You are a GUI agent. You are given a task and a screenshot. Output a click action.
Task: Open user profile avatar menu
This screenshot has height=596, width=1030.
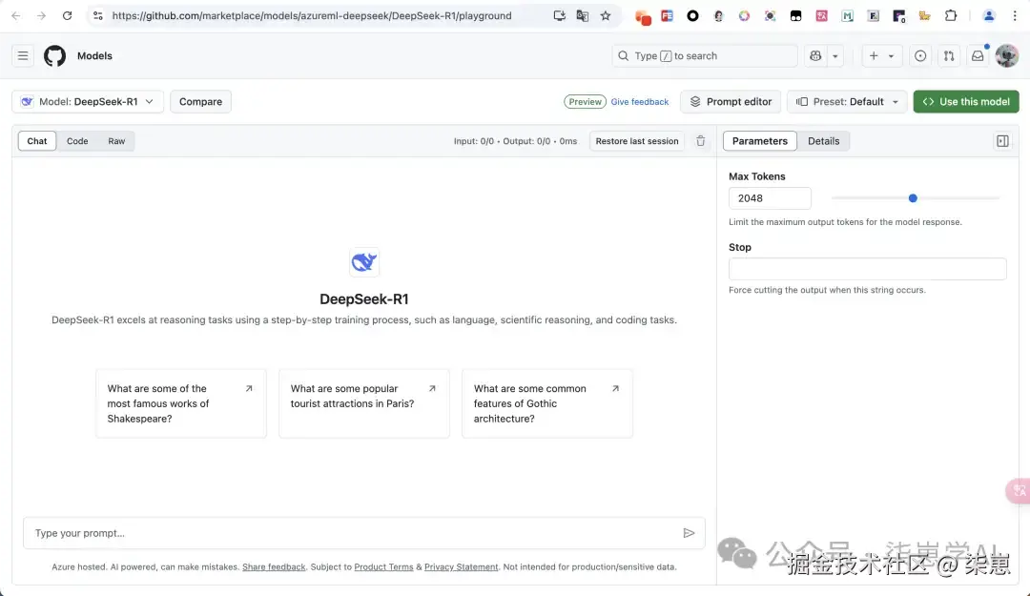pos(1006,56)
